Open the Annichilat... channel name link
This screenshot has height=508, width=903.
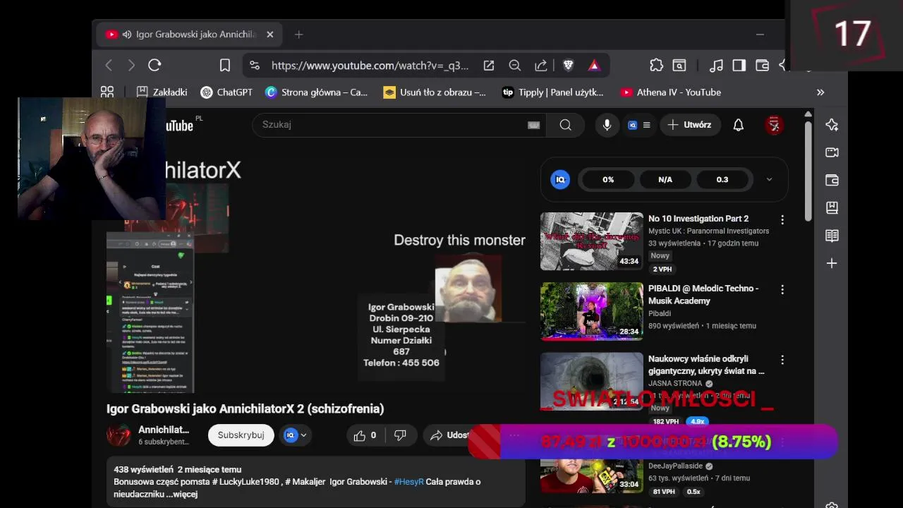164,430
